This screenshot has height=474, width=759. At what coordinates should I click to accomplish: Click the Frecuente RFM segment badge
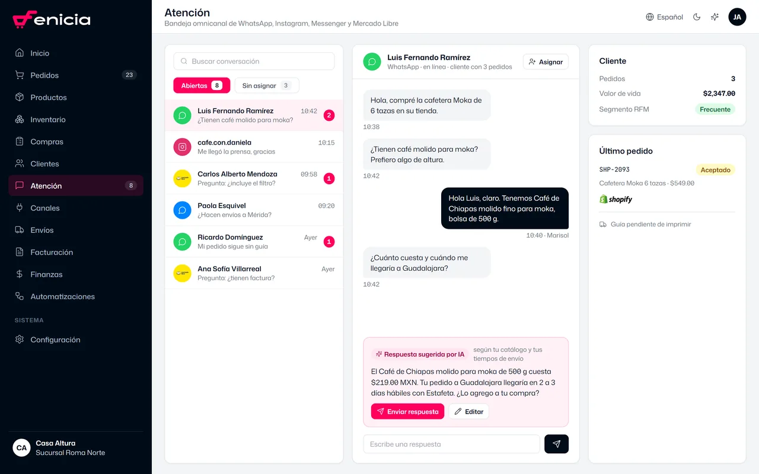tap(715, 110)
